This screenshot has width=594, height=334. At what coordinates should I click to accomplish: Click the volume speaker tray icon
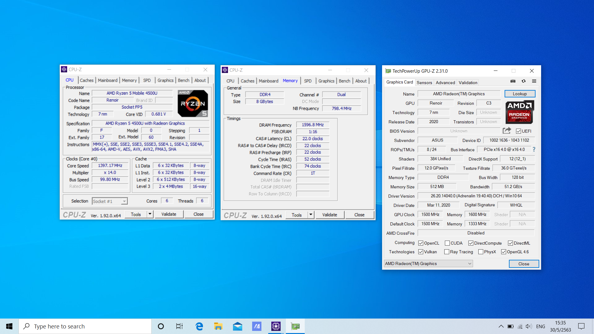point(529,326)
